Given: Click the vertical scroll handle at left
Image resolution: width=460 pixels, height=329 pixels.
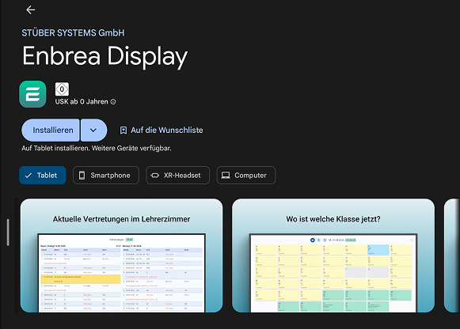Looking at the screenshot, I should coord(8,232).
